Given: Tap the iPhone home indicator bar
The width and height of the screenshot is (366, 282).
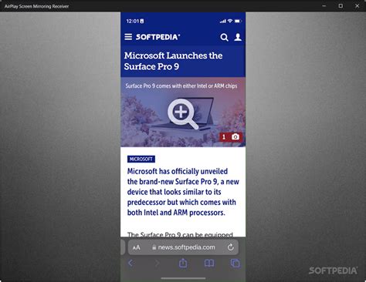Looking at the screenshot, I should [183, 278].
